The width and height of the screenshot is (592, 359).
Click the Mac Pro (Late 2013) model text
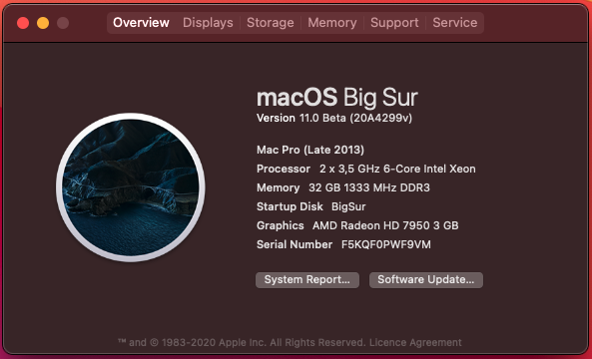coord(310,150)
